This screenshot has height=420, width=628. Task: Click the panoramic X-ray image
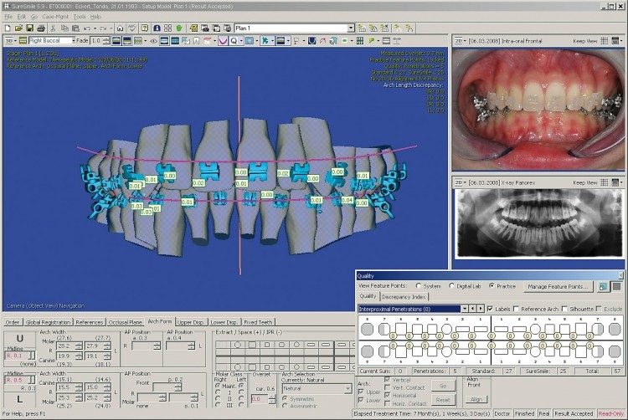[x=538, y=223]
